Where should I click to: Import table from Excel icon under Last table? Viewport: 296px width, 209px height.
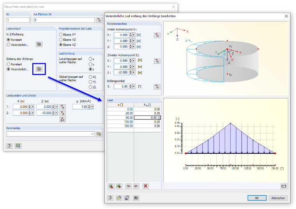(x=111, y=186)
